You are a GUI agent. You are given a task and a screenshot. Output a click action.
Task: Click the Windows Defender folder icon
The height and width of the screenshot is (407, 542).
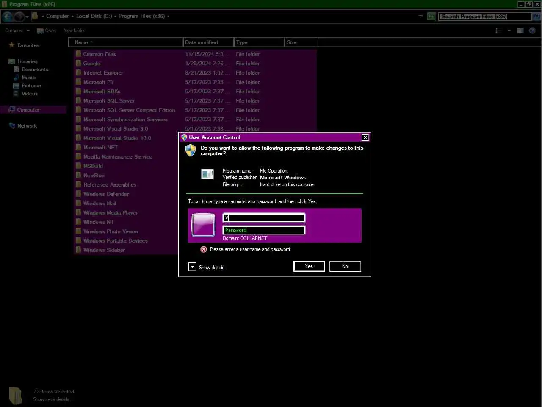pyautogui.click(x=78, y=194)
